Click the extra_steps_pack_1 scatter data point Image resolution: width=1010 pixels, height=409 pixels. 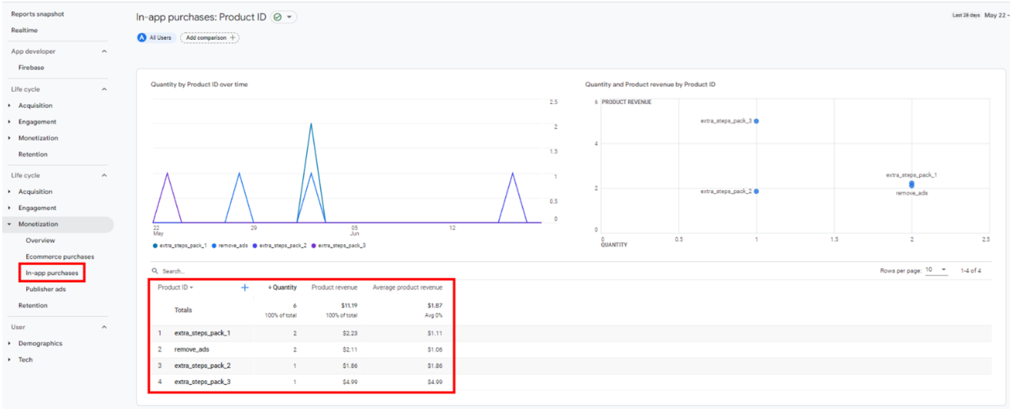coord(912,183)
